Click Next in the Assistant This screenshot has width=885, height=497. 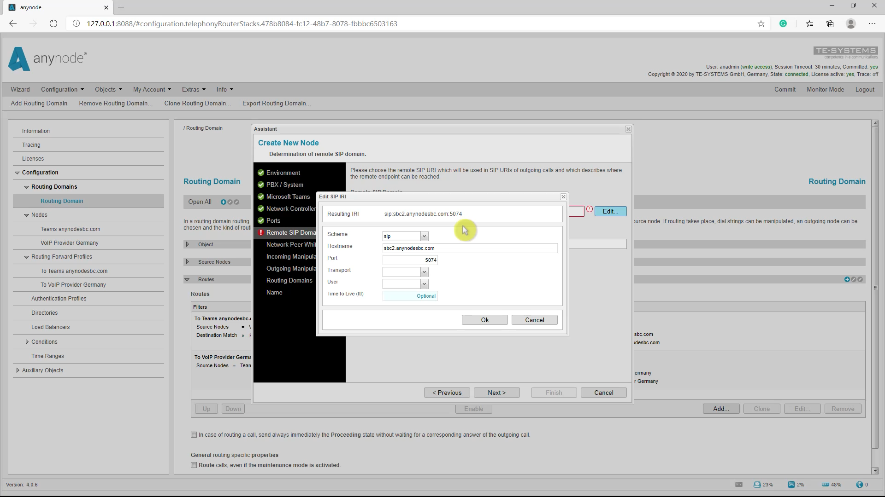coord(497,393)
